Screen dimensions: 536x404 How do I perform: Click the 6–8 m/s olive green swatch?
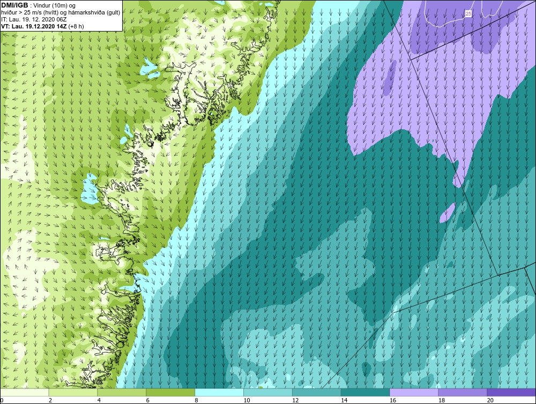[x=170, y=392]
